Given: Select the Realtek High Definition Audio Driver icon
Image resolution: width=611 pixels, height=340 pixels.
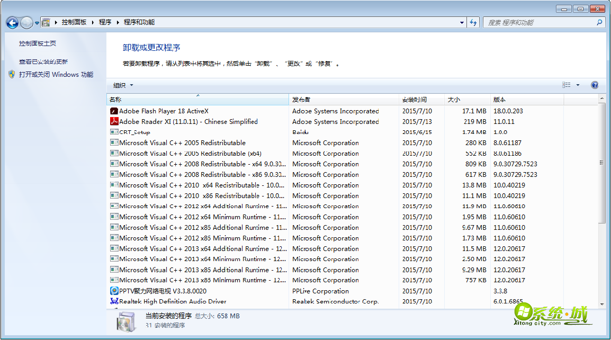Looking at the screenshot, I should (114, 301).
